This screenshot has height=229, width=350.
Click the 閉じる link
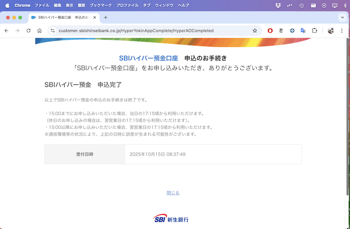coord(173,193)
